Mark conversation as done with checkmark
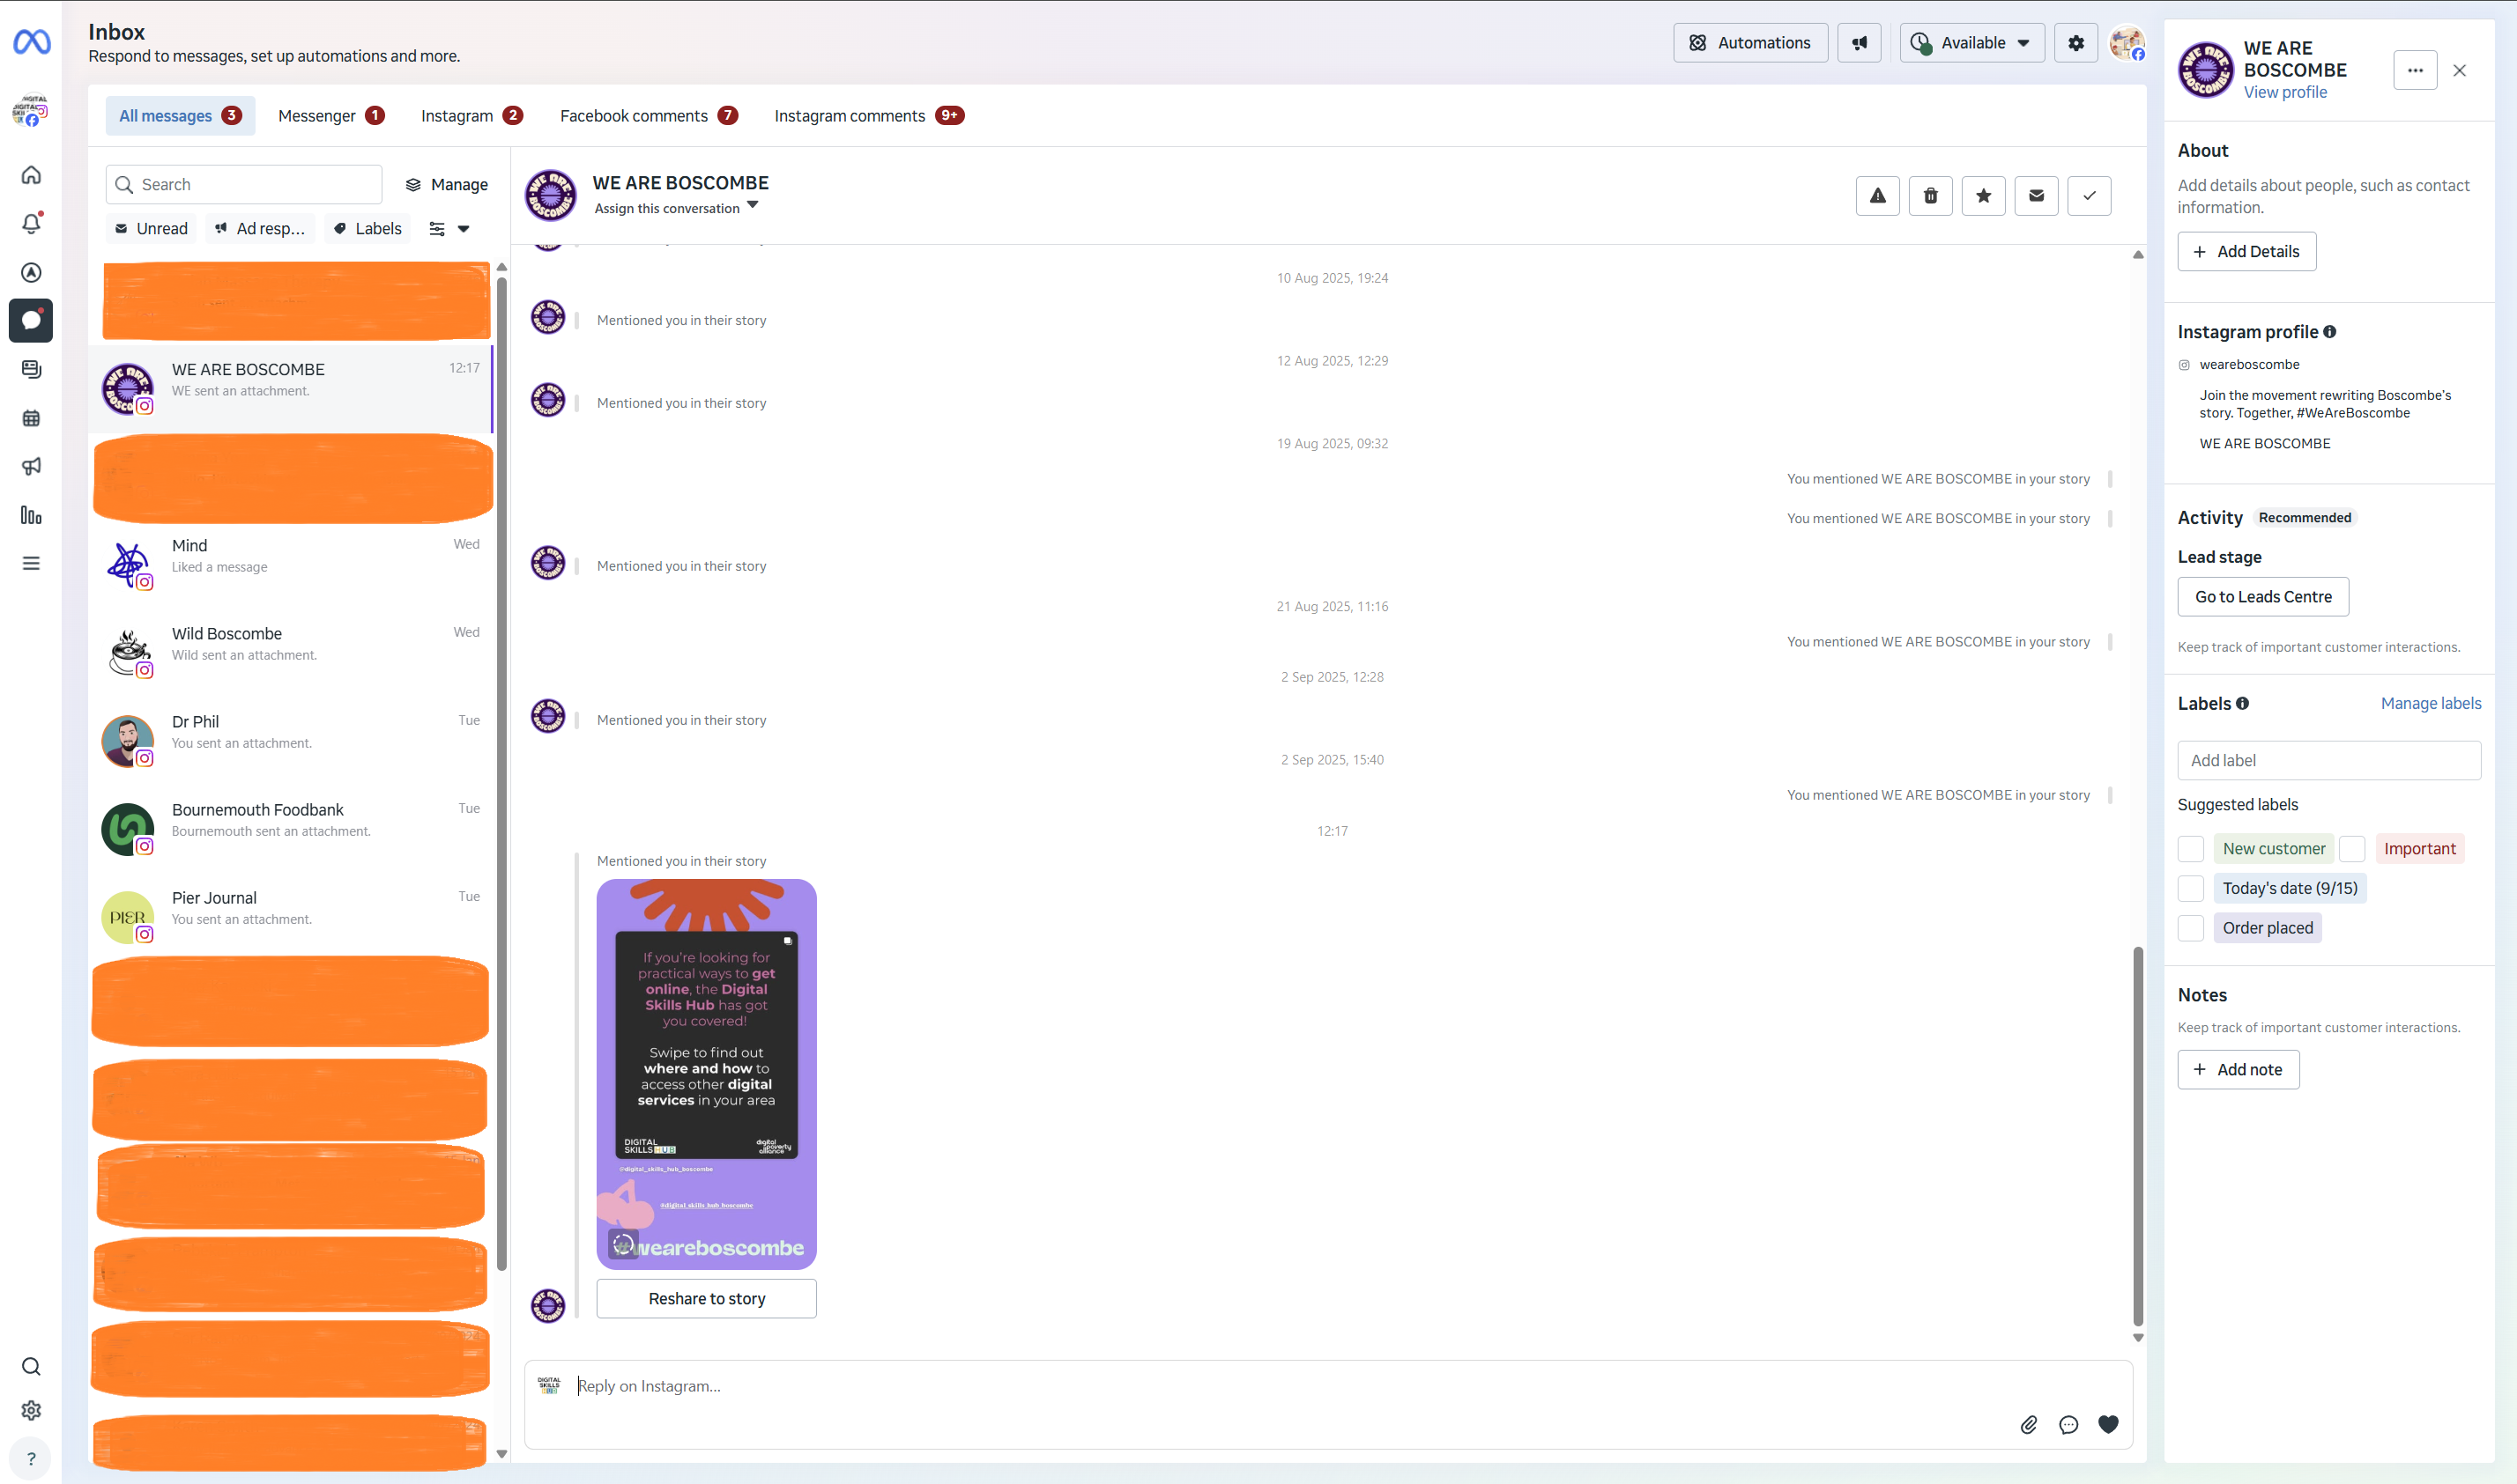The image size is (2517, 1484). click(x=2089, y=196)
